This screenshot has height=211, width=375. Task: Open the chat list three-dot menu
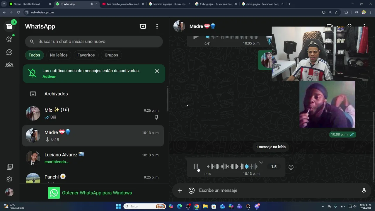157,26
